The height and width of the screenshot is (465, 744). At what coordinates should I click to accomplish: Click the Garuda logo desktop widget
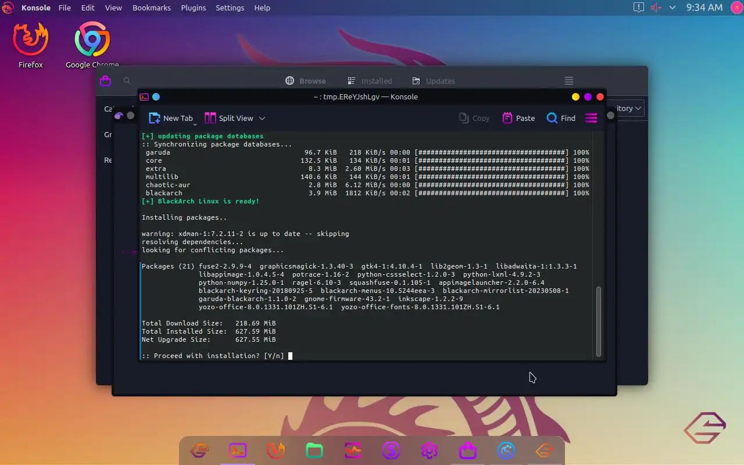(x=705, y=428)
